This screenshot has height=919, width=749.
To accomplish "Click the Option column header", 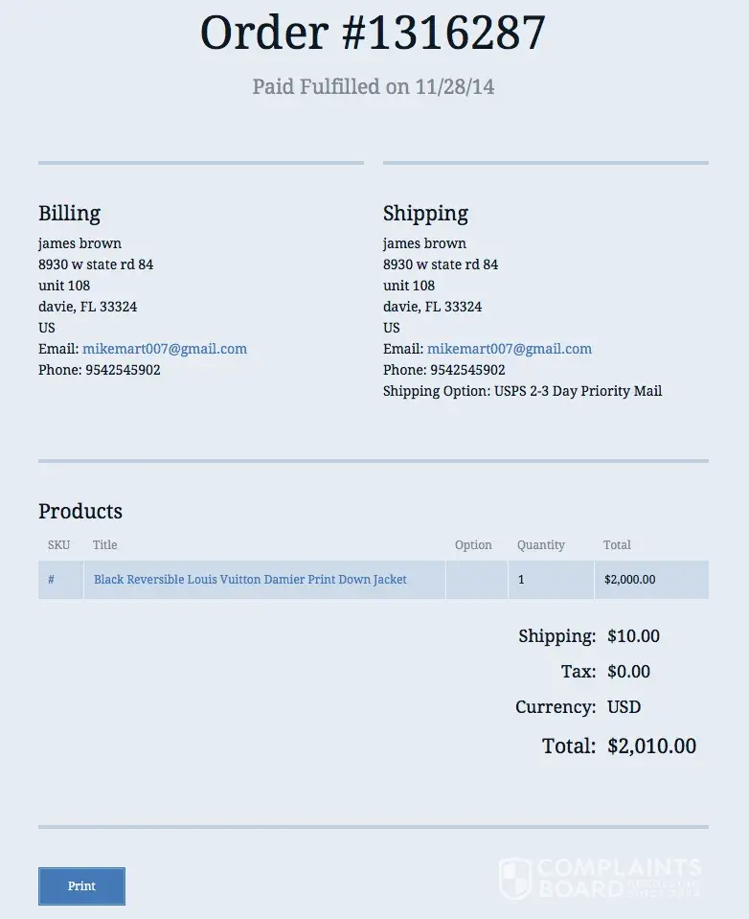I will [473, 545].
